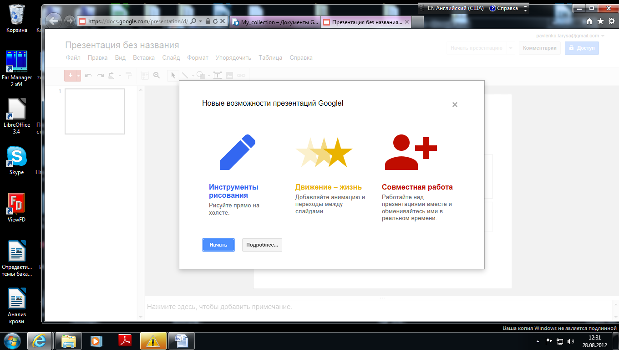Close the Презентация без названия browser tab

[x=406, y=21]
